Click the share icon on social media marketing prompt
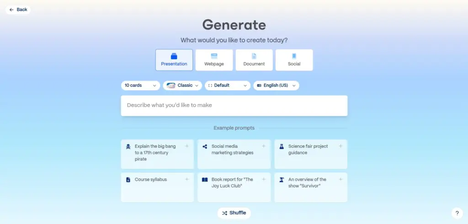This screenshot has height=224, width=468. pos(205,147)
